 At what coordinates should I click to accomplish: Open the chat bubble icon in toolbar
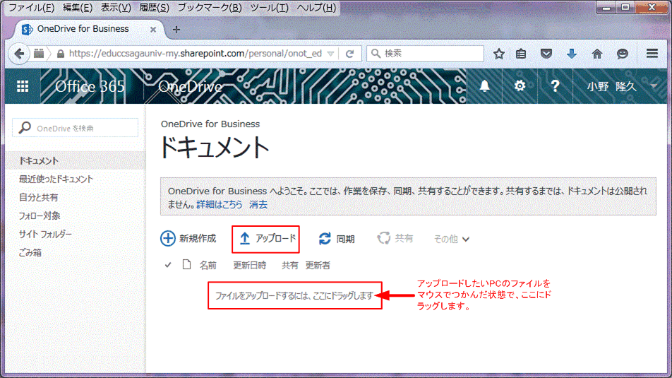click(x=623, y=54)
